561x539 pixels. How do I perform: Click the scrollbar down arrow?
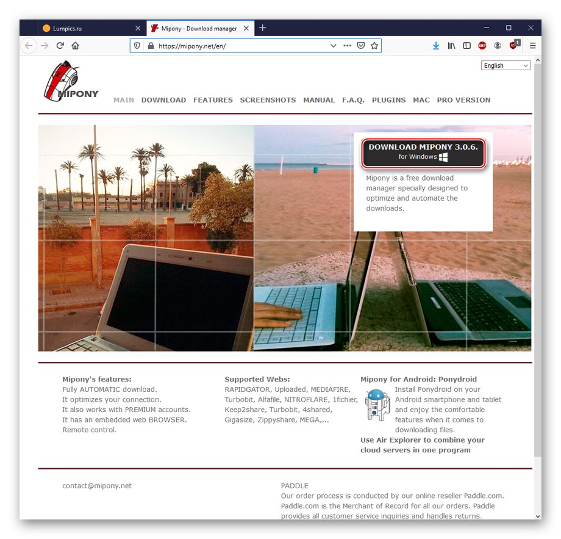pyautogui.click(x=537, y=516)
